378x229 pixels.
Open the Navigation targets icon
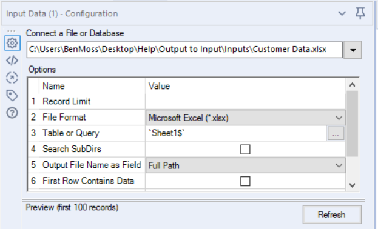tap(12, 78)
